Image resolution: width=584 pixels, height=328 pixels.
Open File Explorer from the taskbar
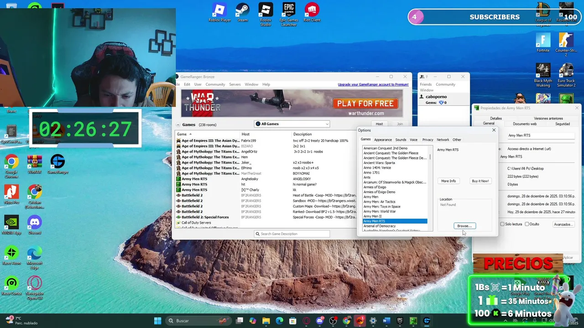[x=266, y=321]
